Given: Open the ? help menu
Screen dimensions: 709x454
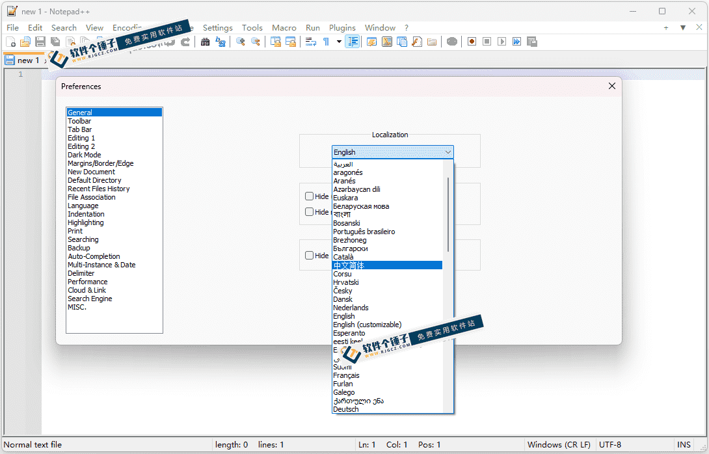Looking at the screenshot, I should click(x=406, y=27).
